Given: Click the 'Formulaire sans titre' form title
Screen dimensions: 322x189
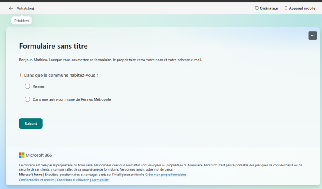Looking at the screenshot, I should tap(53, 46).
